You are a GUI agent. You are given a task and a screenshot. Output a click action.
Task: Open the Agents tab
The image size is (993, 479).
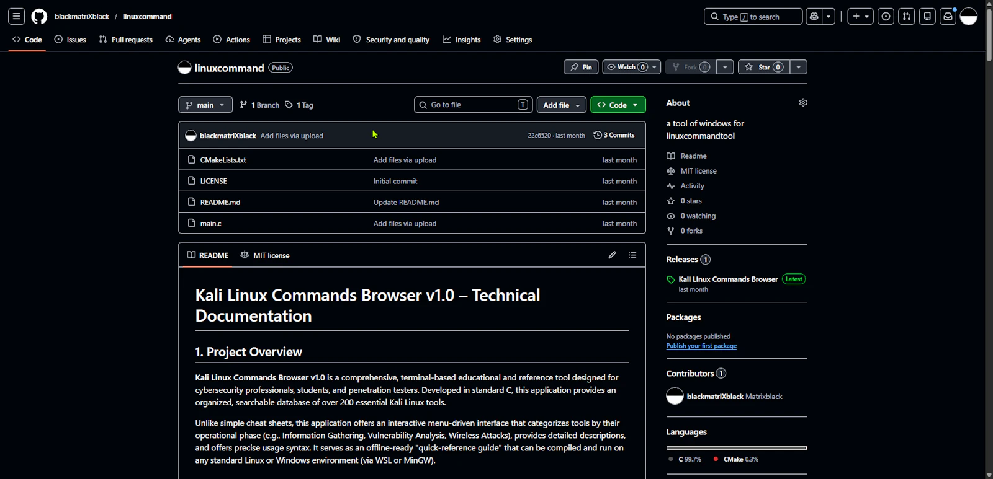183,40
